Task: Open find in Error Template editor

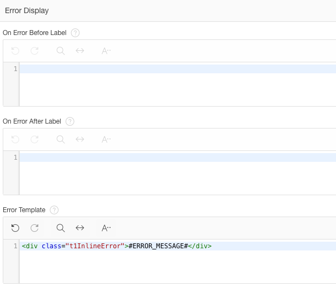Action: pos(60,228)
